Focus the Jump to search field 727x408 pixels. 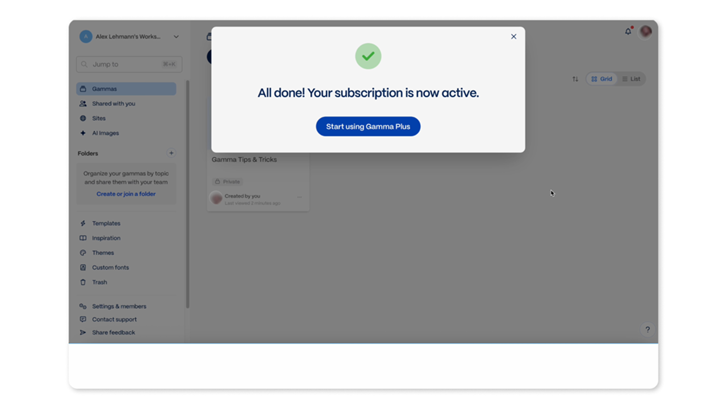pos(129,64)
